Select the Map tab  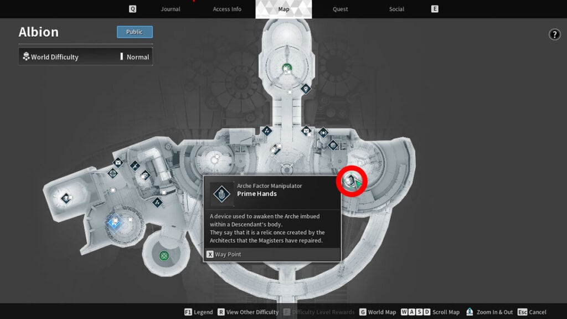point(283,9)
